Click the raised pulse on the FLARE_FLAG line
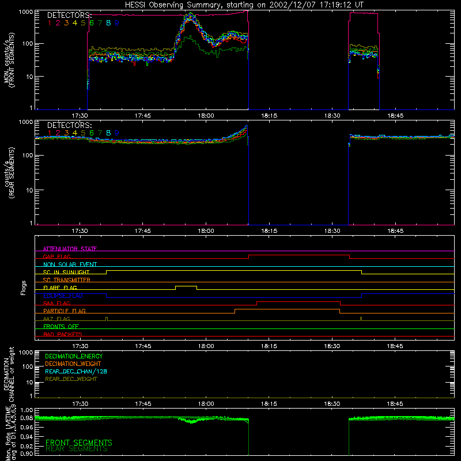The height and width of the screenshot is (461, 461). 186,286
